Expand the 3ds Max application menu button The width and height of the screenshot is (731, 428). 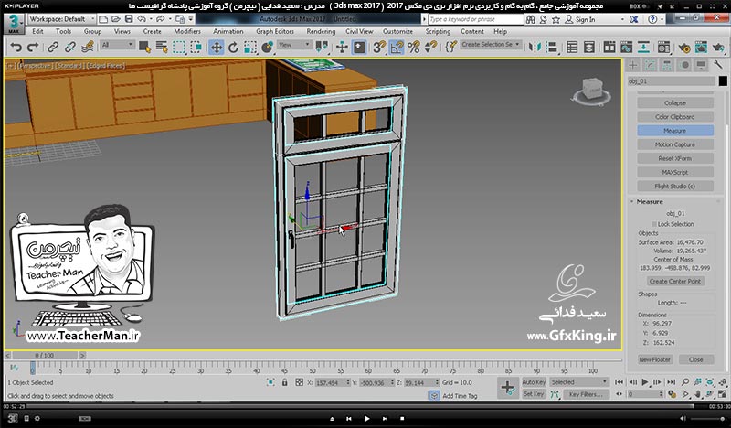click(14, 24)
